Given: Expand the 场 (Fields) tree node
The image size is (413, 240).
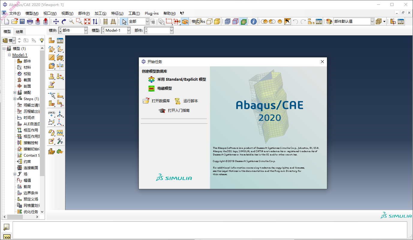Looking at the screenshot, I should tap(15, 174).
